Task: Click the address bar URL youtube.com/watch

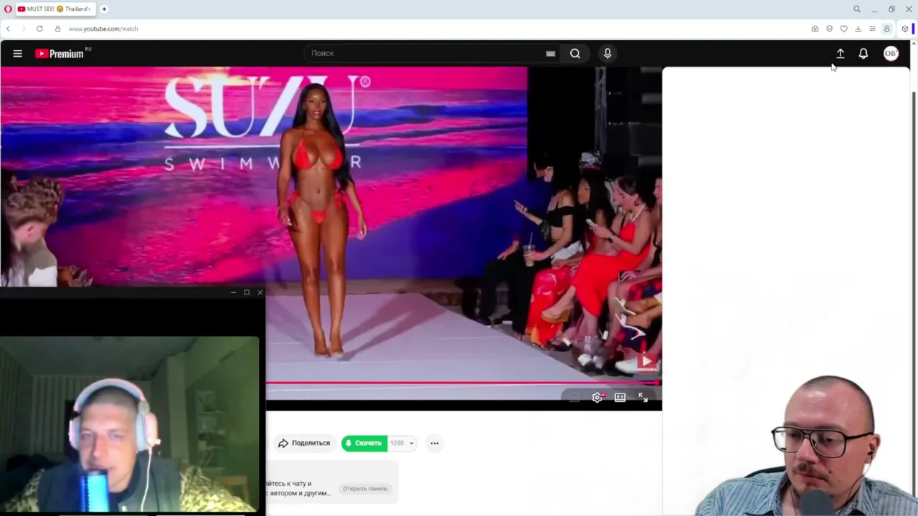Action: (x=103, y=29)
